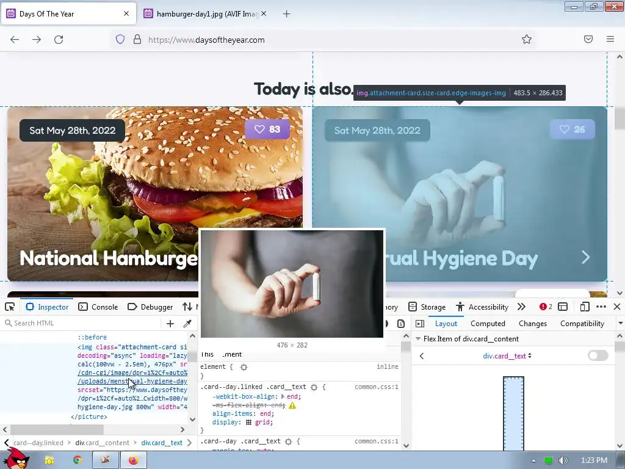Close the developer tools panel
This screenshot has width=625, height=469.
tap(617, 307)
